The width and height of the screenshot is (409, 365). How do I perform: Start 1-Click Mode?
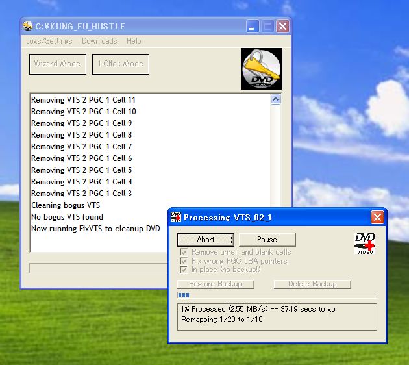tap(121, 64)
